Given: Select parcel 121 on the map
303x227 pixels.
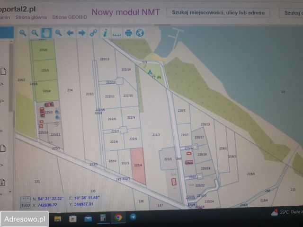Looking at the screenshot, I should click(37, 181).
